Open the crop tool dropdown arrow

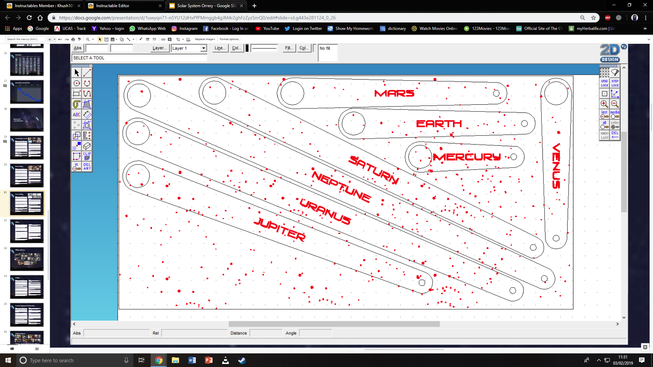(184, 39)
